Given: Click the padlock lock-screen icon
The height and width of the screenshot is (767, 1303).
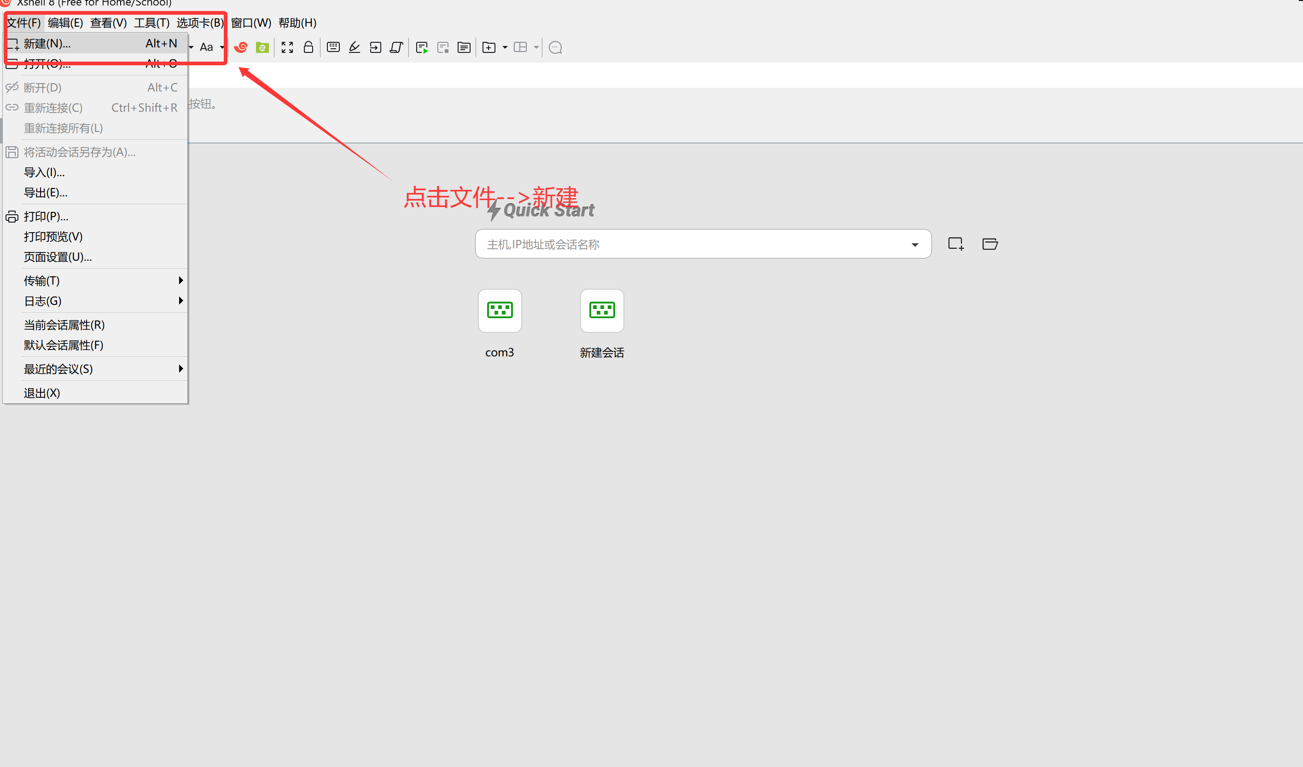Looking at the screenshot, I should 308,47.
